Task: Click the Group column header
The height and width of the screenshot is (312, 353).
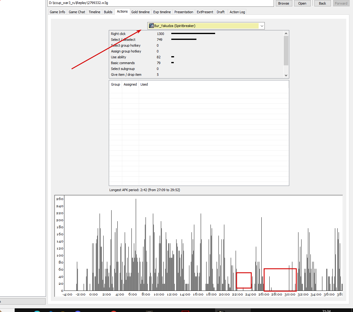Action: (116, 85)
